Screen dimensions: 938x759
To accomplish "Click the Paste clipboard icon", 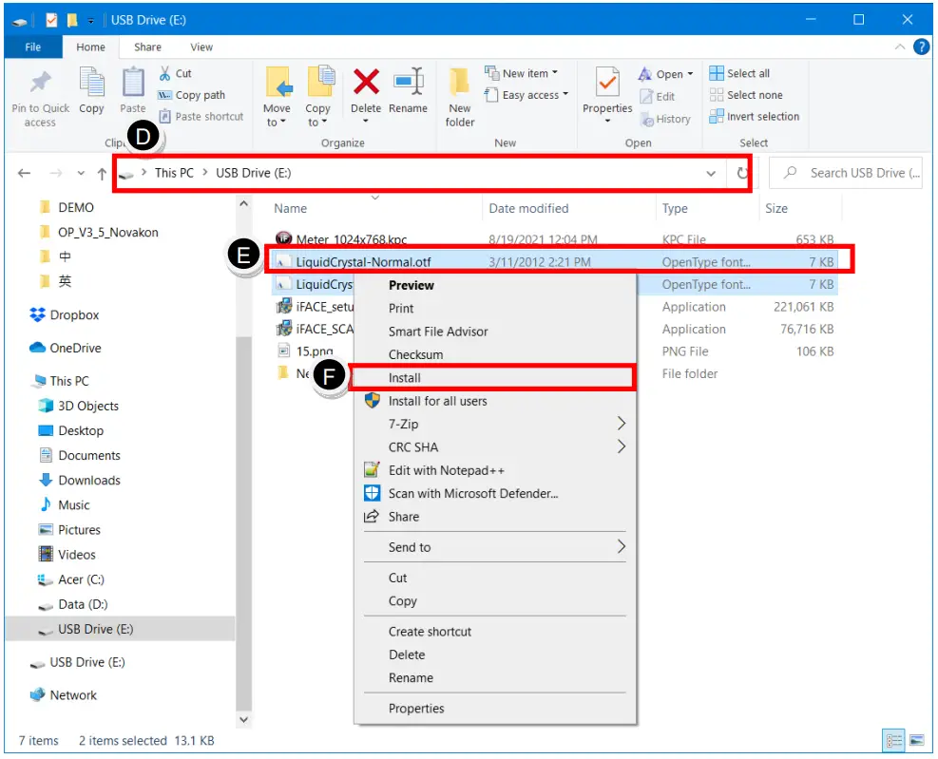I will pyautogui.click(x=133, y=82).
